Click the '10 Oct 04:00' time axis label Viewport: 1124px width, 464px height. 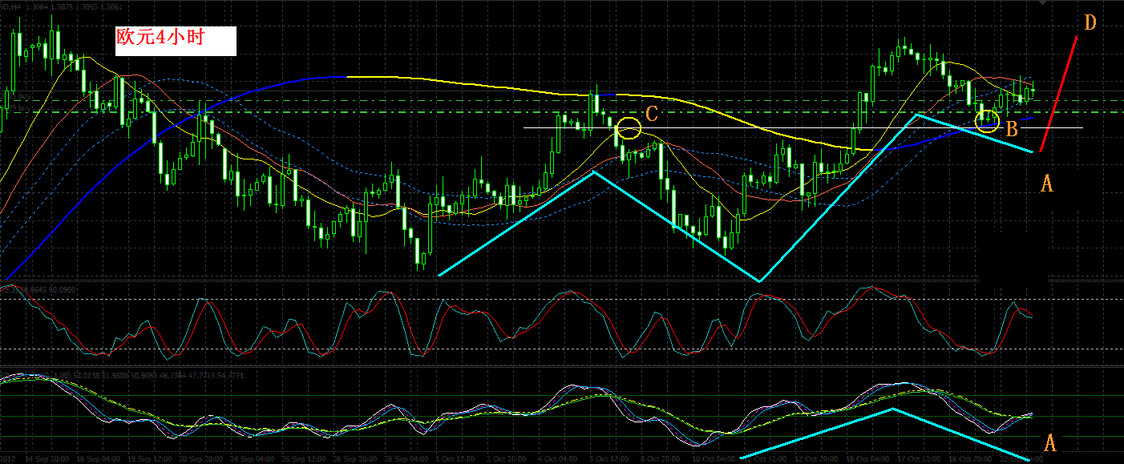click(714, 458)
